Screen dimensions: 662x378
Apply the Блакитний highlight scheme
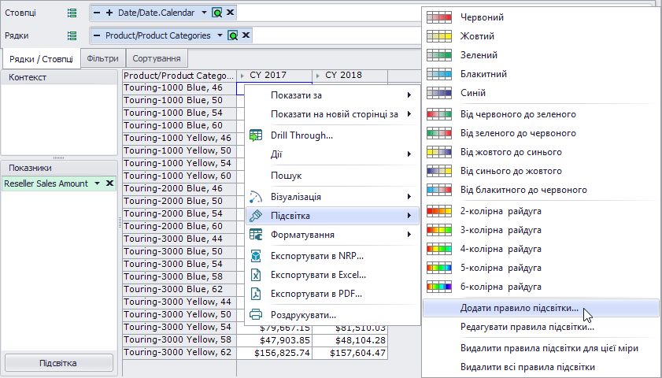[541, 74]
